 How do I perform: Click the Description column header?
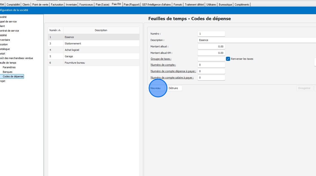101,30
